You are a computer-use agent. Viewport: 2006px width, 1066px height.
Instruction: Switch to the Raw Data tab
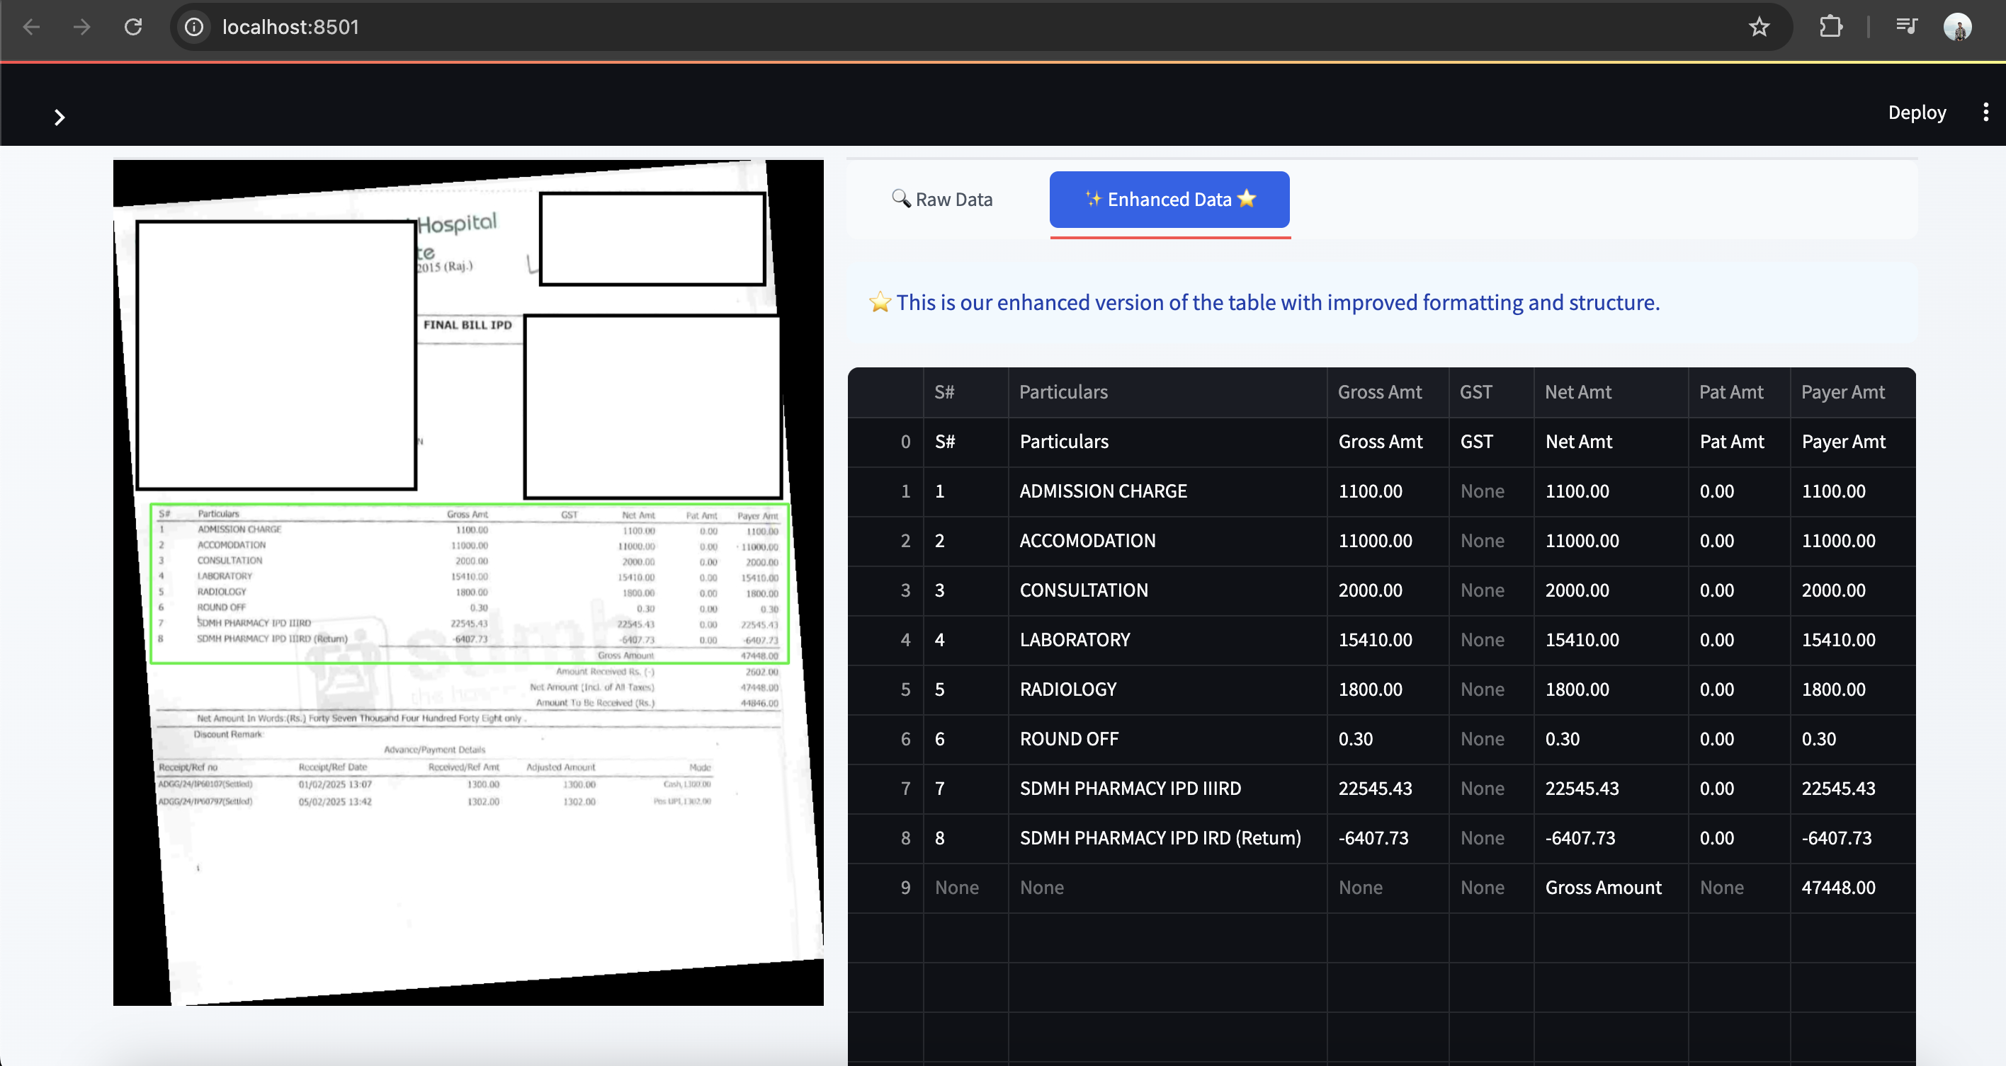[942, 199]
